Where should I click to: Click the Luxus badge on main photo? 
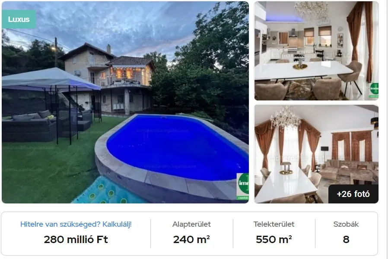point(19,19)
